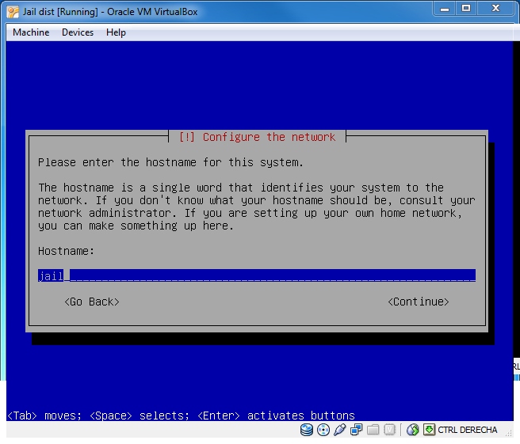
Task: Click the shared folders status icon
Action: click(373, 430)
